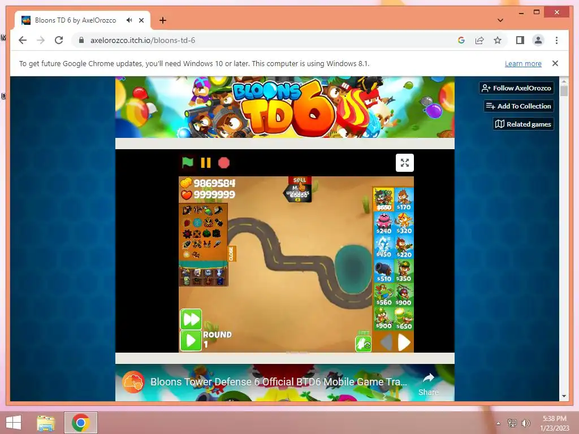Select the $560 monkey ace tower
The width and height of the screenshot is (579, 434).
(x=384, y=295)
